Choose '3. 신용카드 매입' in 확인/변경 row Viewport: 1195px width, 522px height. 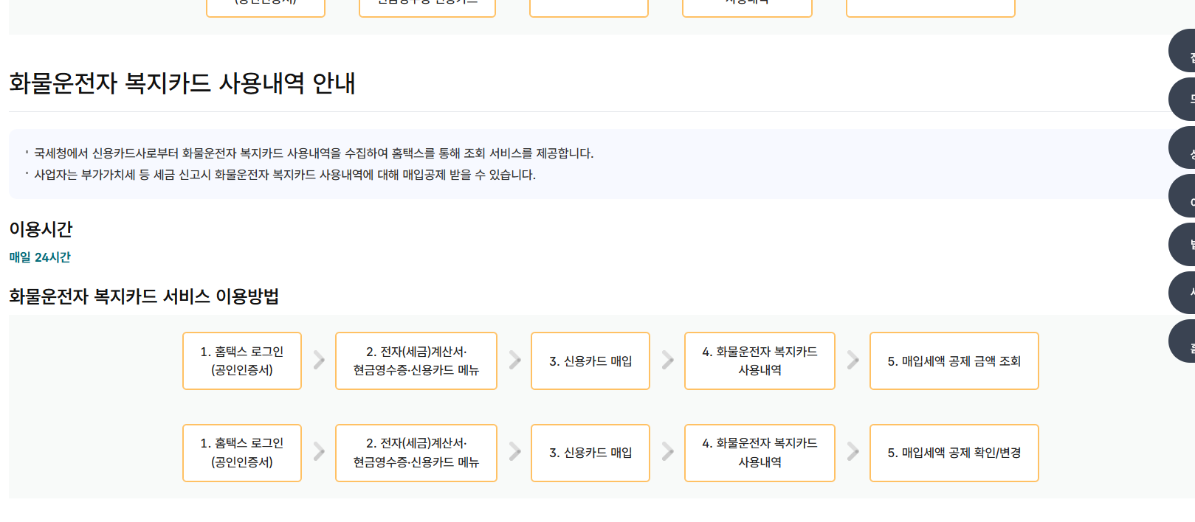(590, 453)
